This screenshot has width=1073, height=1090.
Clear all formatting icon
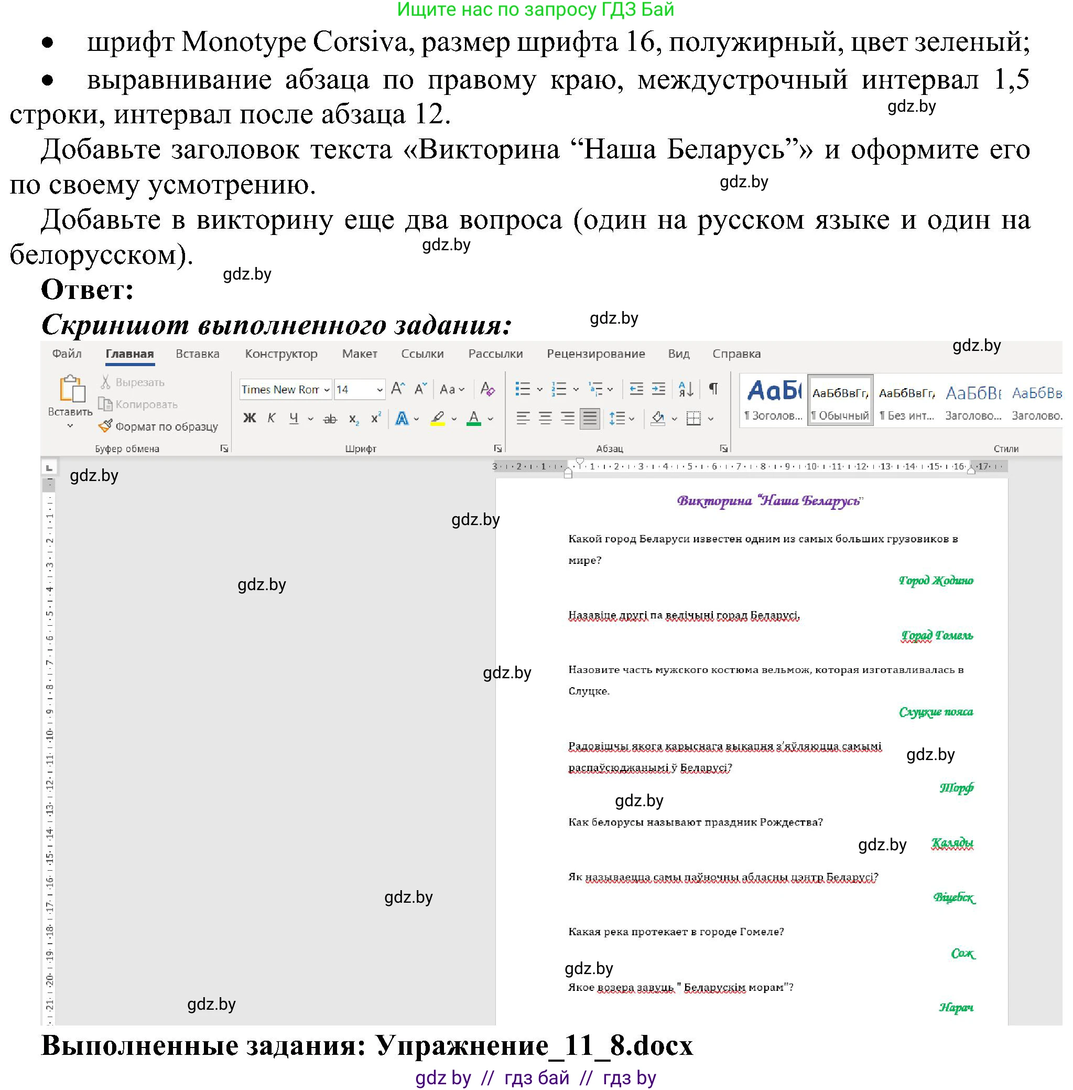coord(487,389)
